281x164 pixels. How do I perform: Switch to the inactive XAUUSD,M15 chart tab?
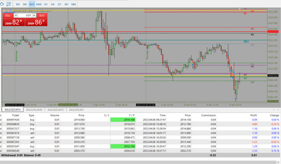[56, 110]
